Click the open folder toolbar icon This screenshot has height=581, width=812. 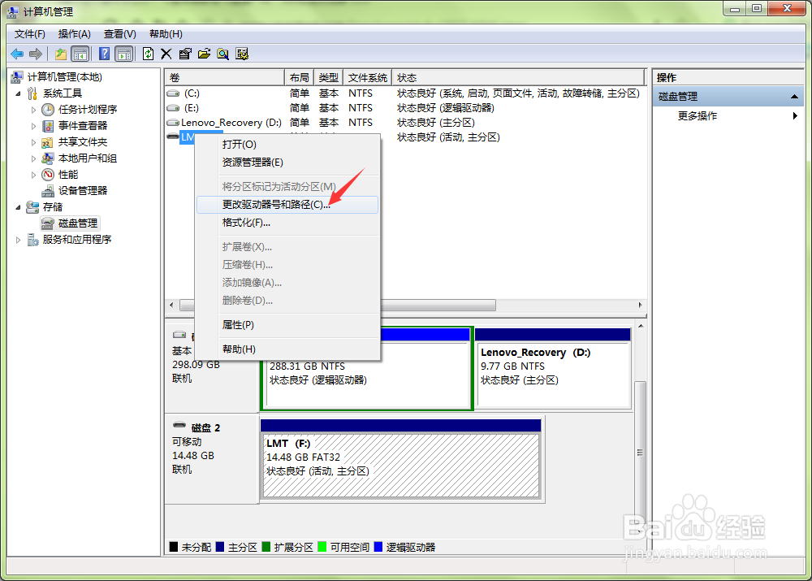click(204, 54)
